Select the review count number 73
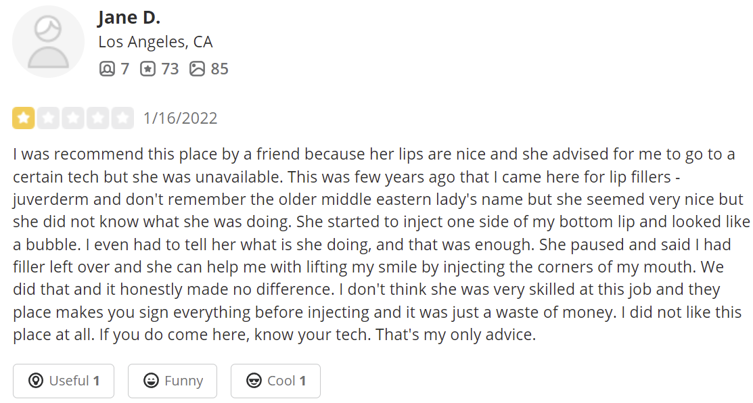The height and width of the screenshot is (403, 753). [x=170, y=68]
